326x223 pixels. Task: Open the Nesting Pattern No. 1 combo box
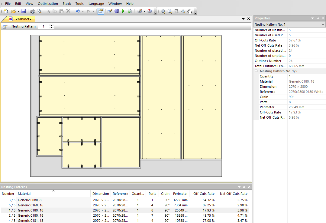[289, 25]
